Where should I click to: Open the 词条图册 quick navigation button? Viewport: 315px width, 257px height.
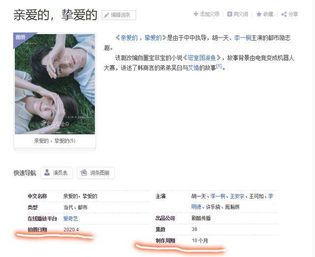(95, 173)
